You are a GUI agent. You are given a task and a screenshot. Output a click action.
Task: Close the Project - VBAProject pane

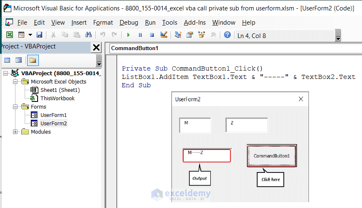tap(96, 48)
